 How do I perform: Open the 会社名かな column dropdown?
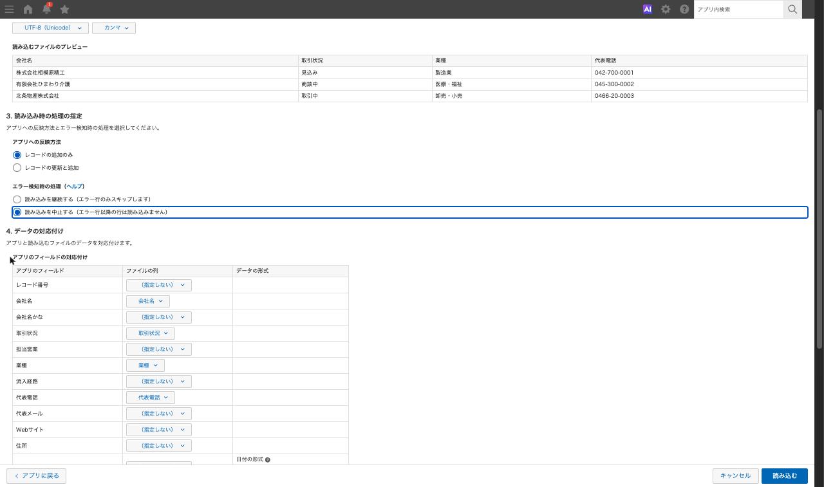[x=159, y=317]
